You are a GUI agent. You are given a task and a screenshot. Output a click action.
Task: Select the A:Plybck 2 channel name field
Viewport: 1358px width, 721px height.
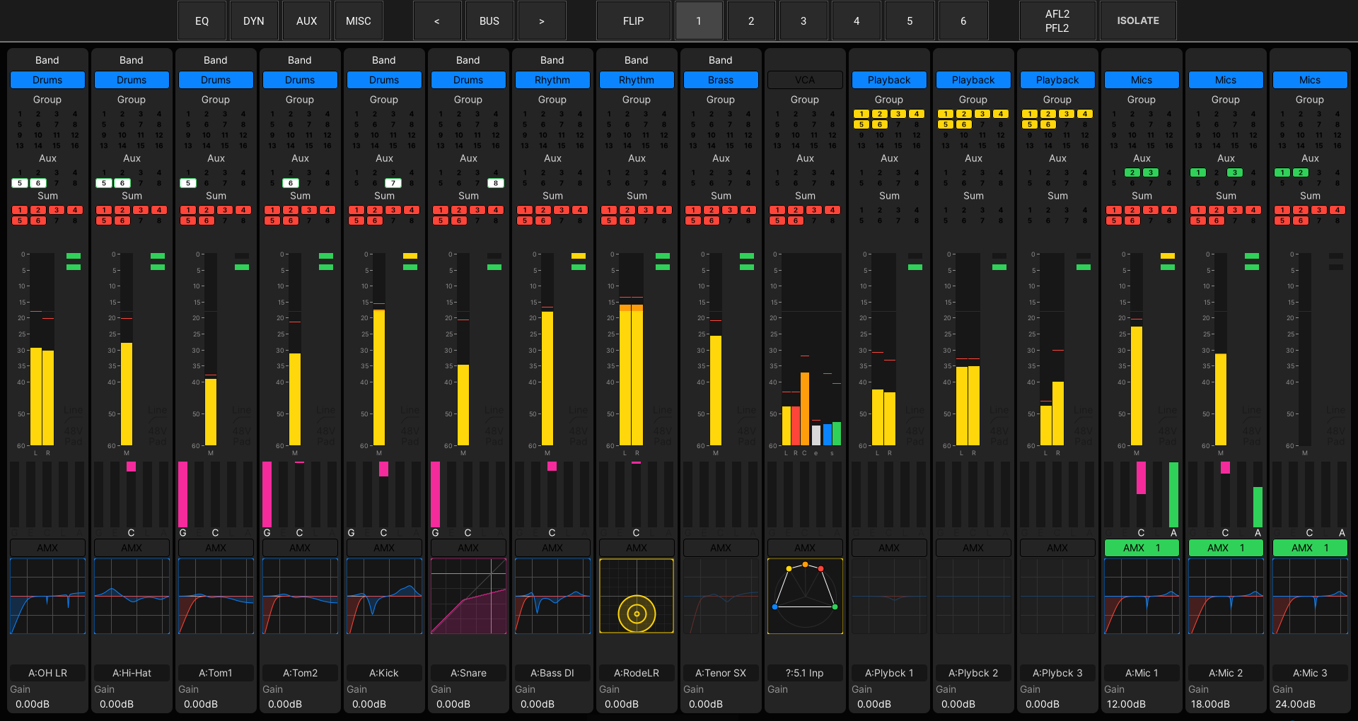[973, 673]
